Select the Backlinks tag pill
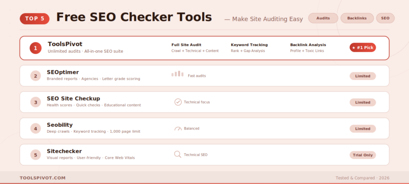Image resolution: width=409 pixels, height=184 pixels. tap(357, 18)
